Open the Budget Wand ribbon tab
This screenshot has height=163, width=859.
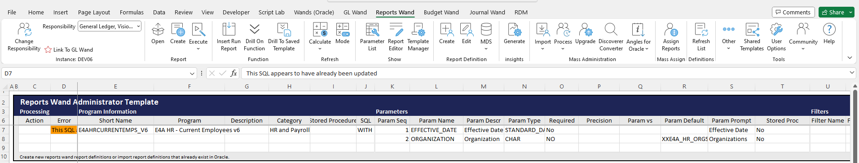click(441, 12)
